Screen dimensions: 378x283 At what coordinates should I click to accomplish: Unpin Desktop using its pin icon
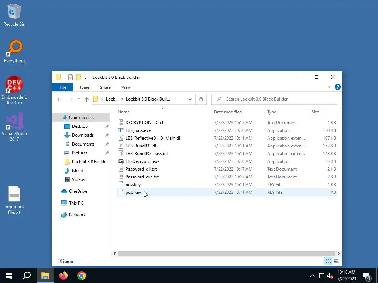pyautogui.click(x=107, y=126)
